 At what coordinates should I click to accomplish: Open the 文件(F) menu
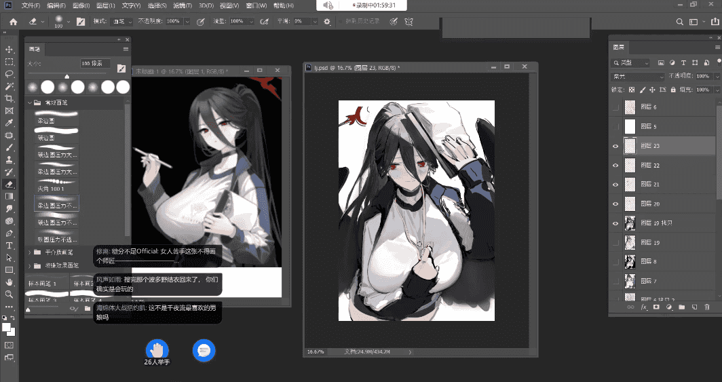(x=31, y=5)
